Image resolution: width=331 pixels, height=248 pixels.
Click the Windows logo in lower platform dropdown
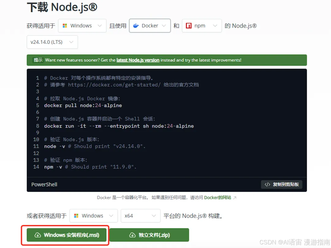76,216
